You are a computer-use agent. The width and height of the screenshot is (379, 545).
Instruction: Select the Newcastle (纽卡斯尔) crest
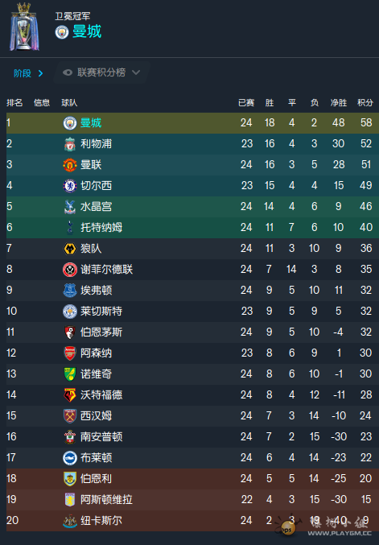tap(70, 521)
